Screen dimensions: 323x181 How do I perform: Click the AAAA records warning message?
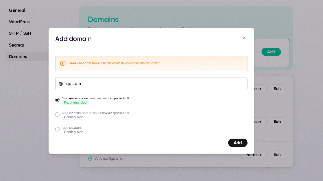[x=115, y=63]
